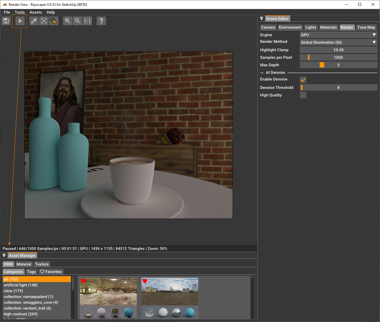Switch to the Tags filter tab

tap(31, 272)
